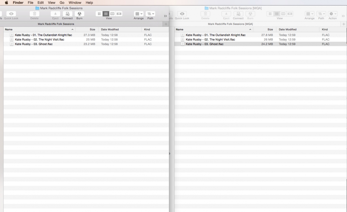Select Outlandish Knight.flac 27.3 MB file

point(86,35)
